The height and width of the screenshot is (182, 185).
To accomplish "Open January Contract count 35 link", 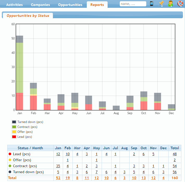I will click(58, 166).
